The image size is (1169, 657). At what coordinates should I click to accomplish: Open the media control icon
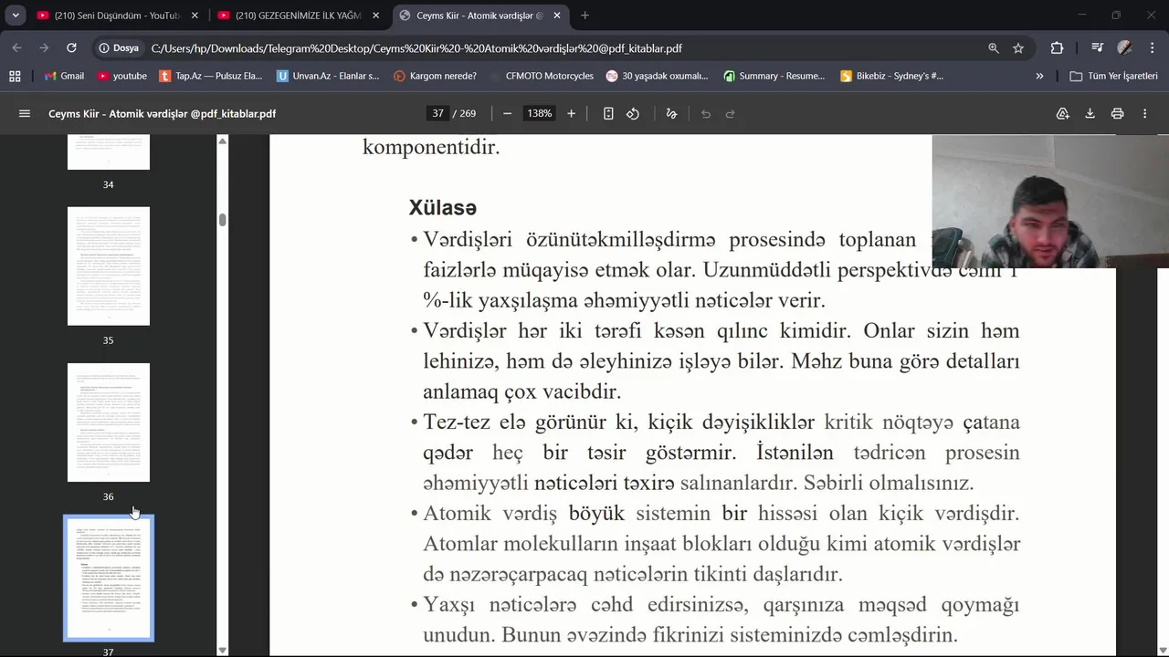coord(1097,48)
